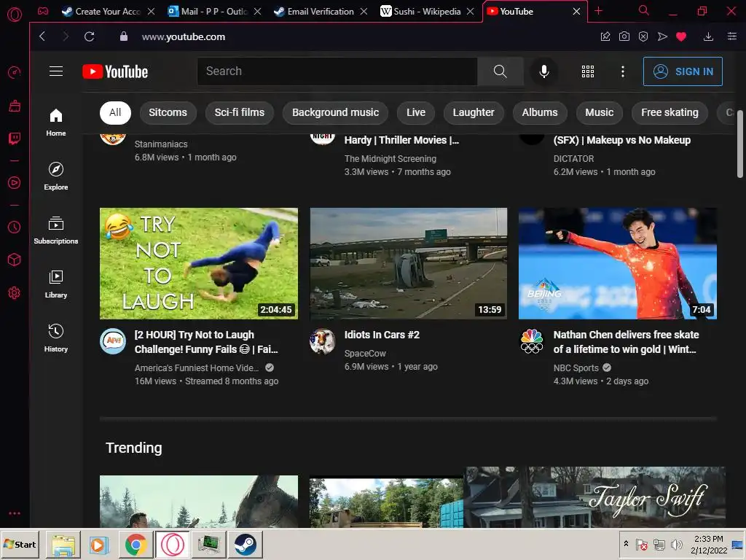Viewport: 746px width, 560px height.
Task: Open SpaceCow channel link
Action: (365, 354)
